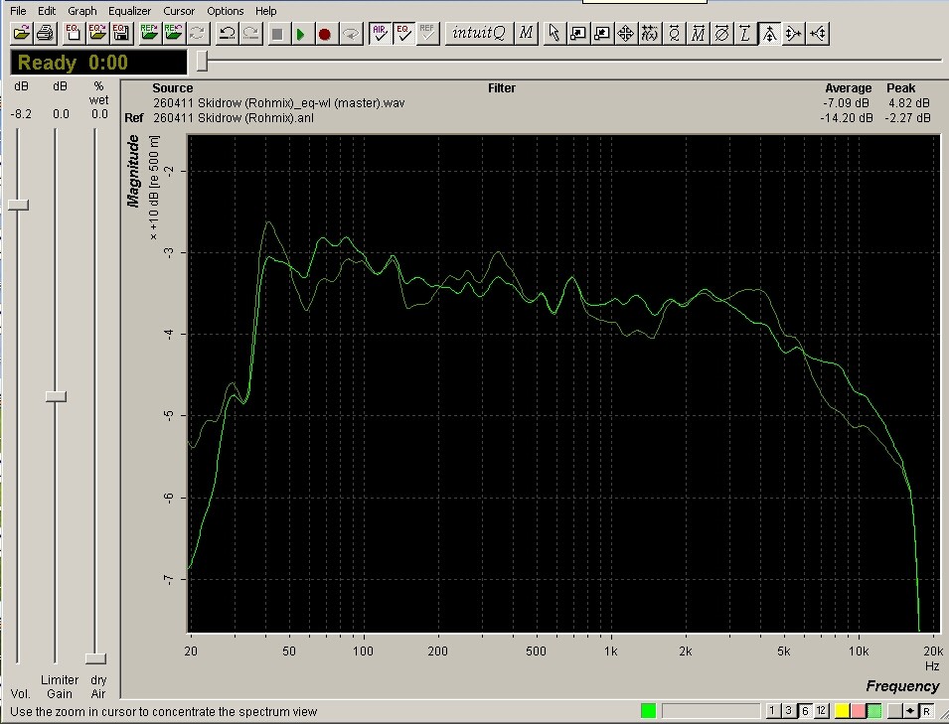The height and width of the screenshot is (724, 949).
Task: Click the intuitQ button
Action: (478, 33)
